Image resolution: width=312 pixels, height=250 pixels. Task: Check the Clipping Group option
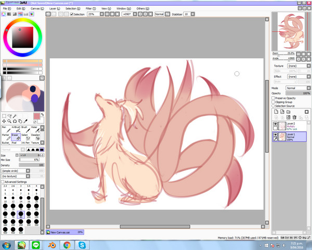274,102
